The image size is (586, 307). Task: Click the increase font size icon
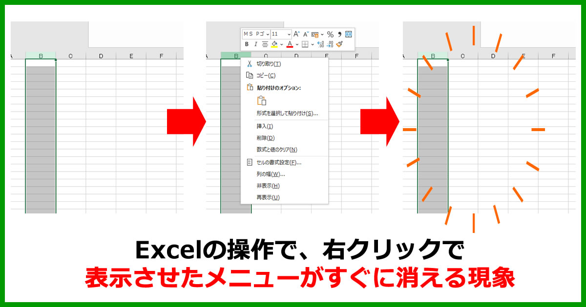(297, 34)
